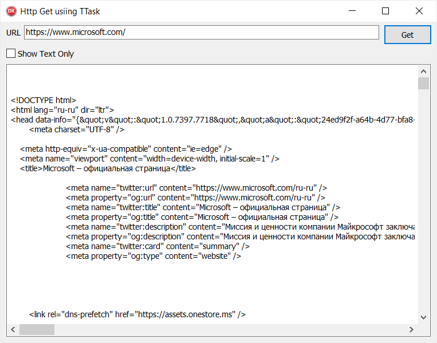437x343 pixels.
Task: Click the horizontal scrollbar thumb
Action: point(37,330)
